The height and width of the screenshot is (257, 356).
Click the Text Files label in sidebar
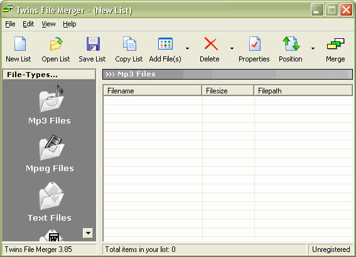(x=49, y=218)
